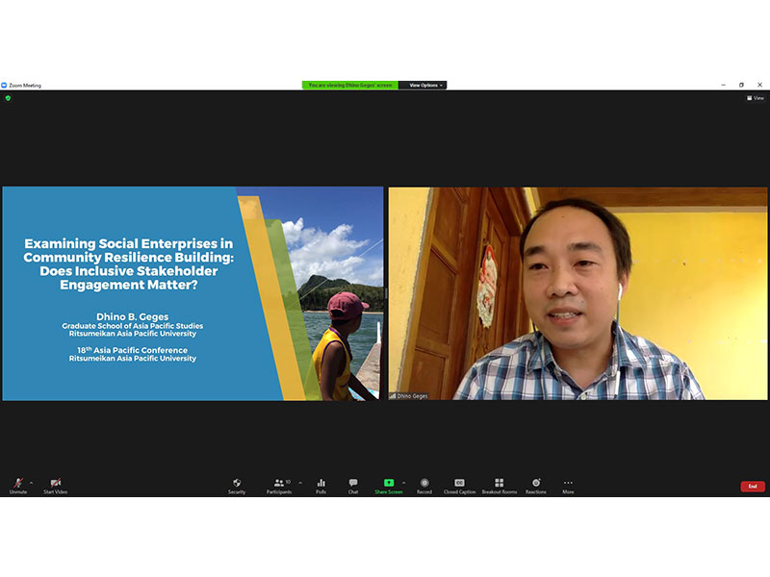This screenshot has width=770, height=577.
Task: Open Breakout Rooms
Action: (500, 485)
